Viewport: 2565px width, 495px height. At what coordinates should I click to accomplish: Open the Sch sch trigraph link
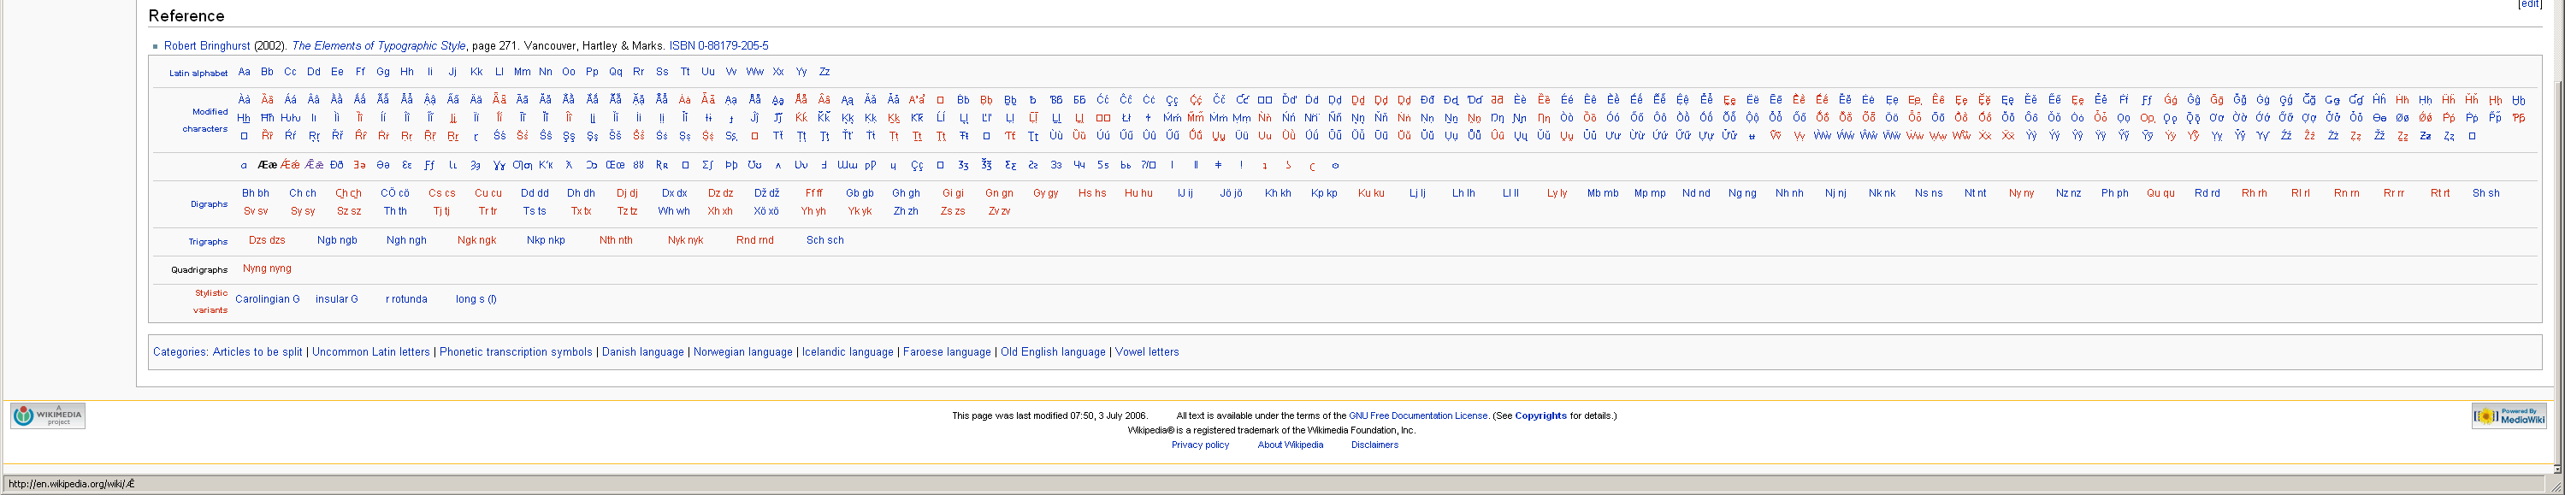[825, 240]
